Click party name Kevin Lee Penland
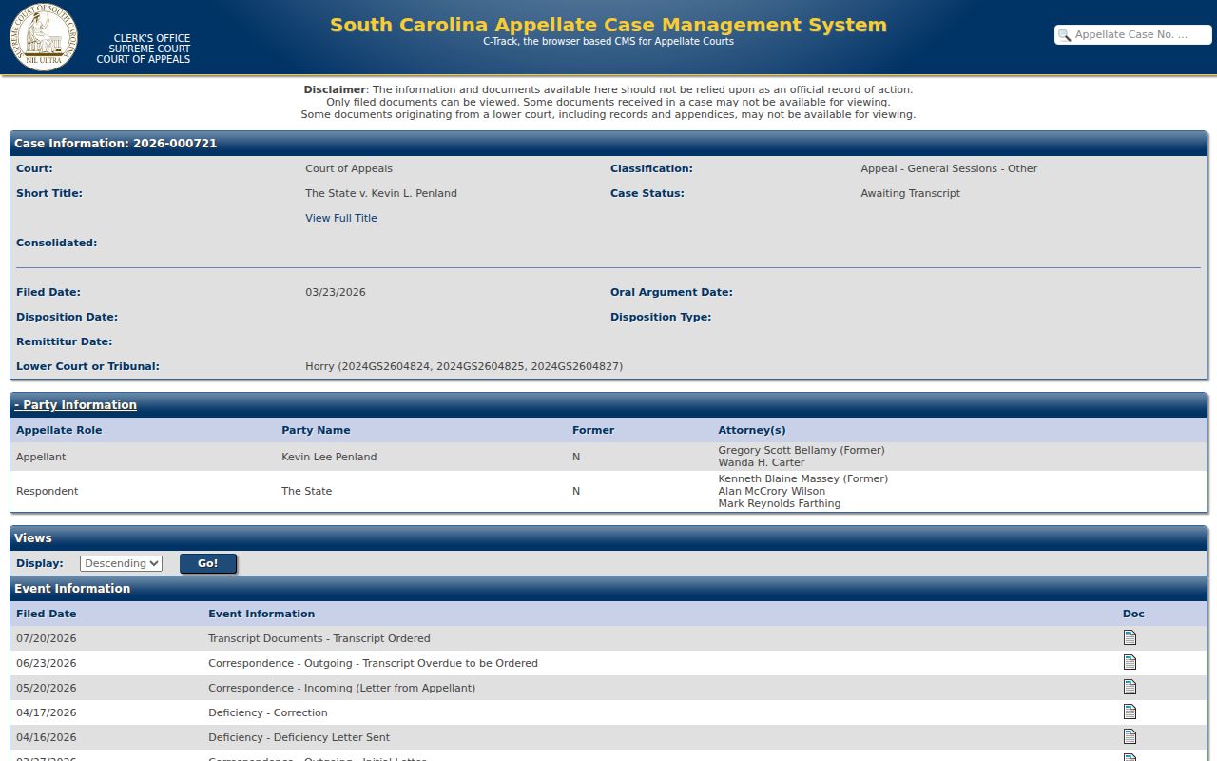 click(329, 457)
